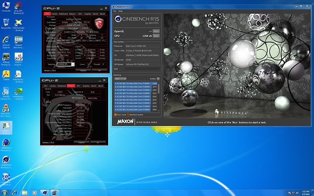Switch to CPU tab in CPU-Z memory window
This screenshot has width=314, height=196.
[45, 86]
